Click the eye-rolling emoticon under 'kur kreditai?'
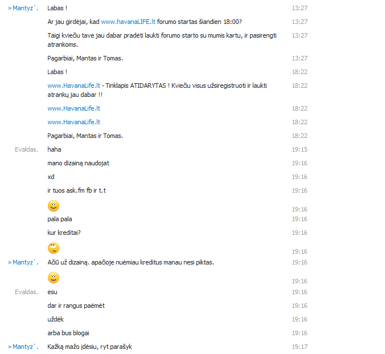The image size is (385, 354). 54,248
